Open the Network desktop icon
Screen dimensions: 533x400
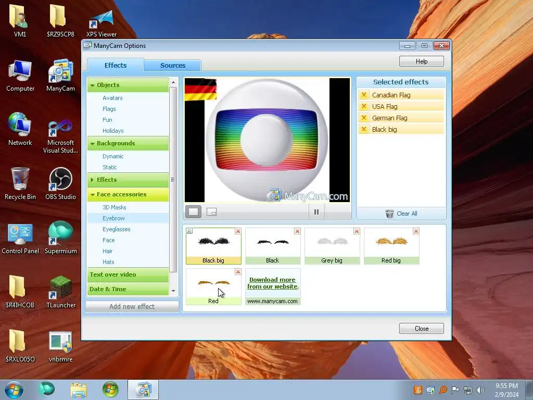click(20, 130)
